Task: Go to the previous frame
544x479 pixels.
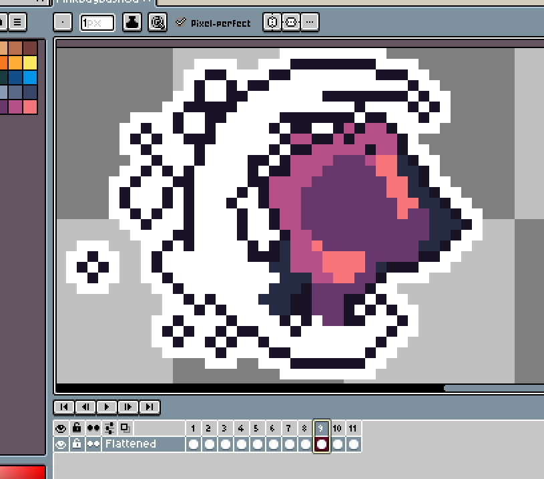Action: 85,407
